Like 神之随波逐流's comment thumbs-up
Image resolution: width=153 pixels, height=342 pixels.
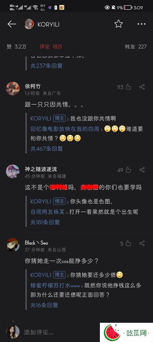[x=129, y=170]
